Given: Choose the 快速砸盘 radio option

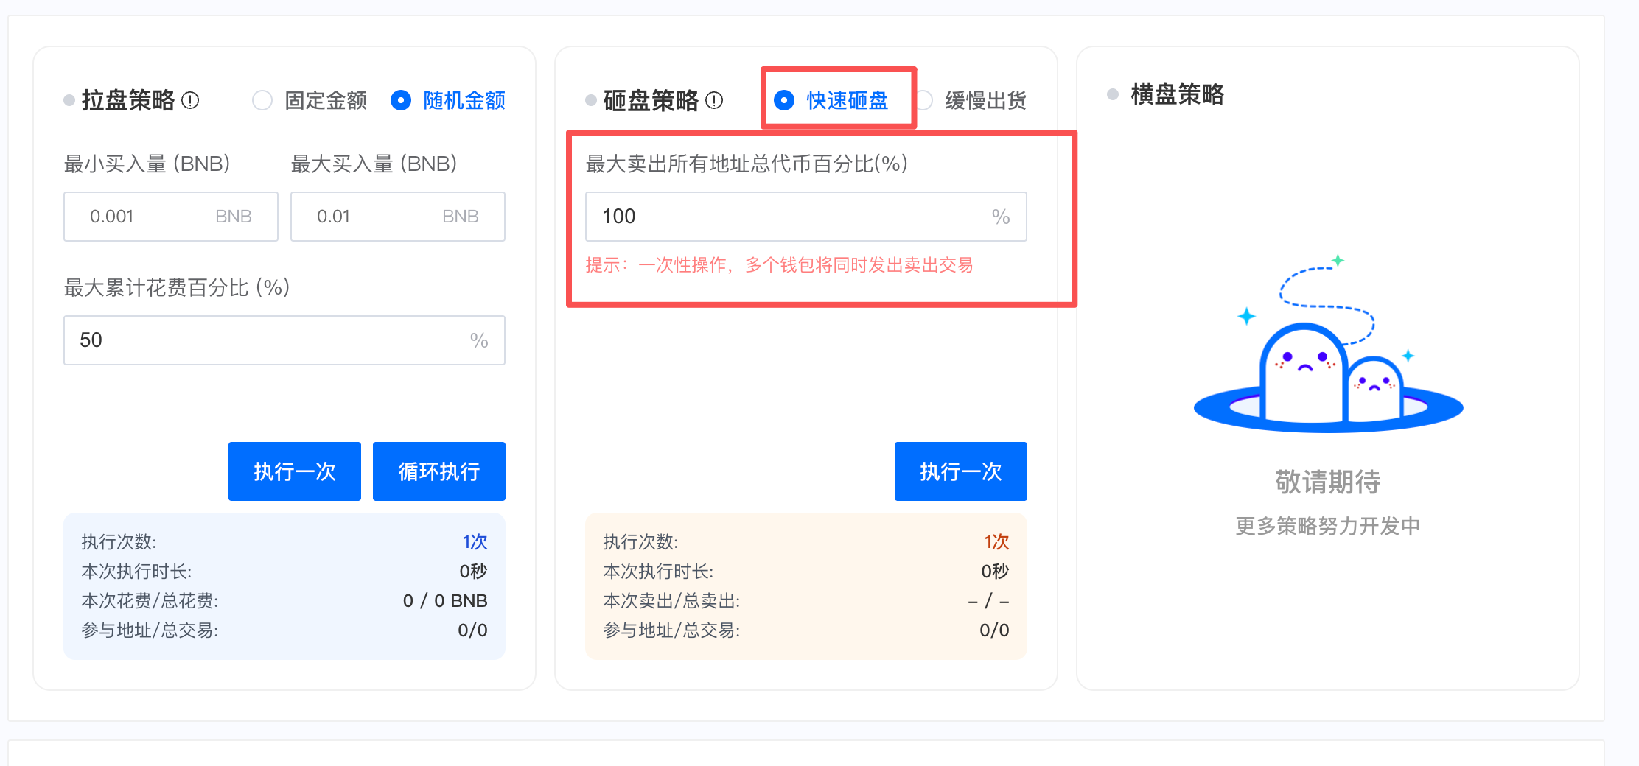Looking at the screenshot, I should point(784,100).
